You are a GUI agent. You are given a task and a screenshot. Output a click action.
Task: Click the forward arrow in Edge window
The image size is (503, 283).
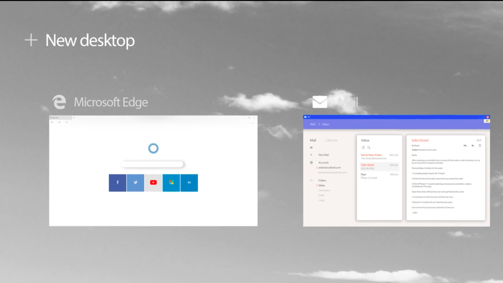[x=59, y=122]
